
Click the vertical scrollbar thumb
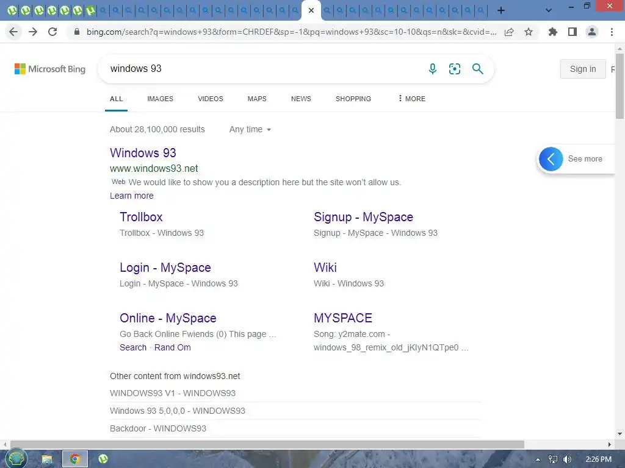(x=620, y=85)
